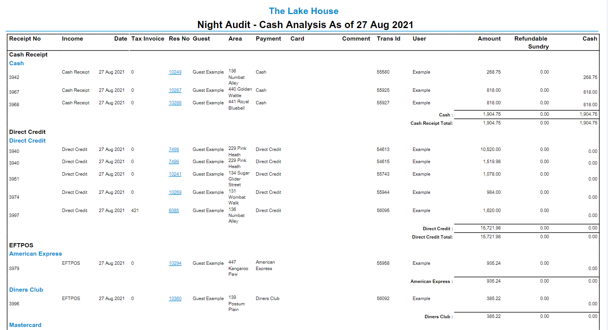This screenshot has width=610, height=330.
Task: Click the blue 'American Express' group heading
Action: pyautogui.click(x=36, y=254)
